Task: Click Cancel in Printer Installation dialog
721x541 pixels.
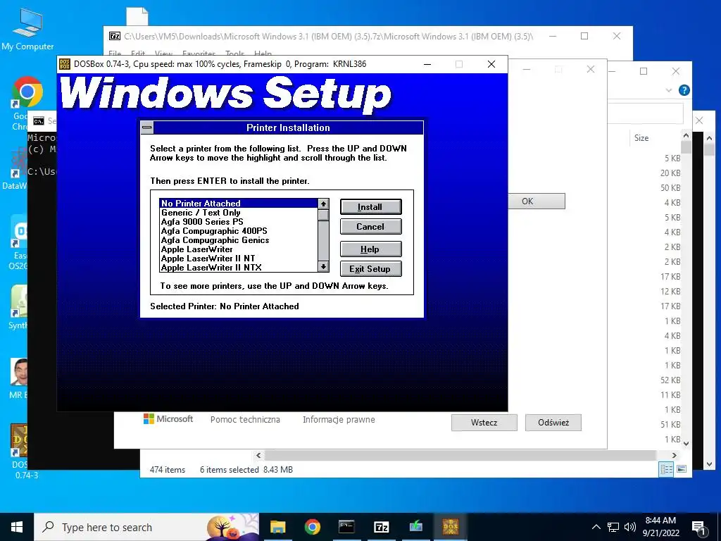Action: point(370,226)
